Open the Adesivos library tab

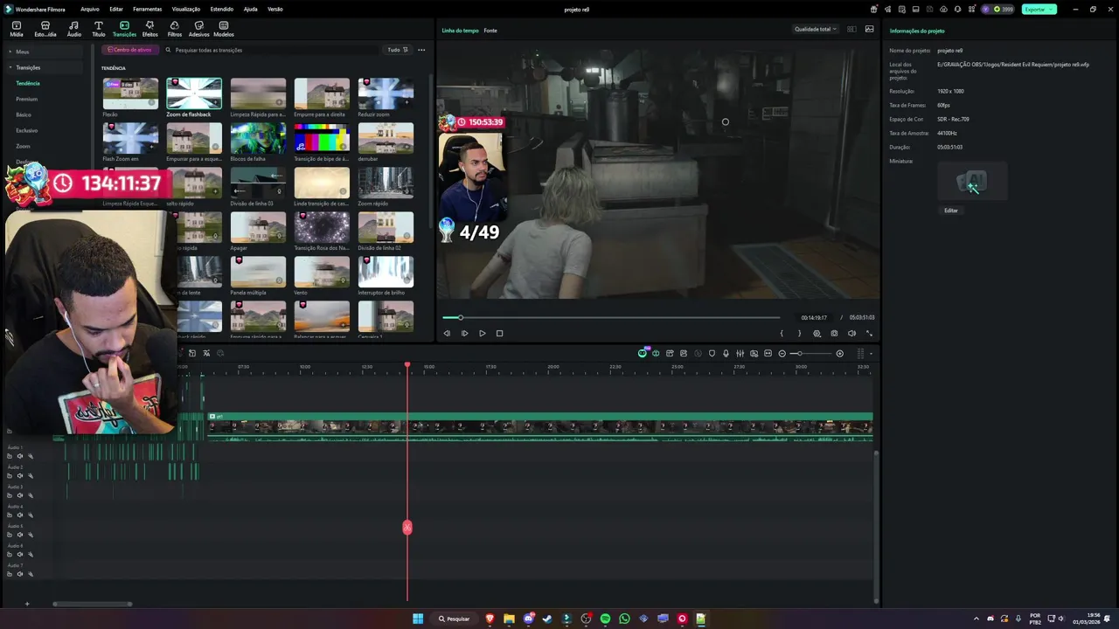tap(198, 29)
